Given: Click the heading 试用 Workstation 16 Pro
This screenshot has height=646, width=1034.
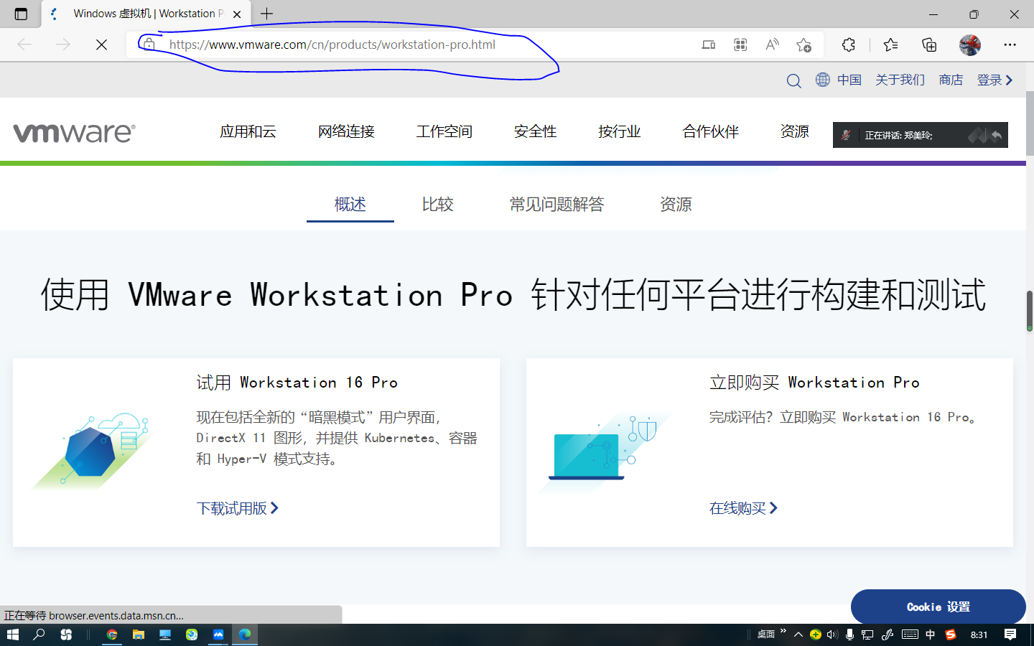Looking at the screenshot, I should (x=297, y=383).
